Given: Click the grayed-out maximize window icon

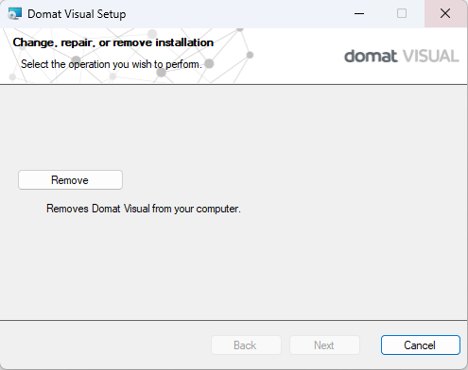Looking at the screenshot, I should coord(402,13).
